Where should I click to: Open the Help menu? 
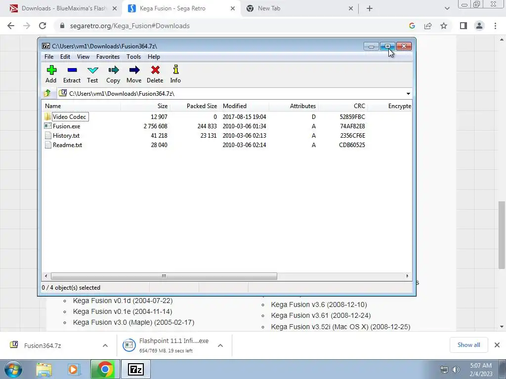point(154,57)
